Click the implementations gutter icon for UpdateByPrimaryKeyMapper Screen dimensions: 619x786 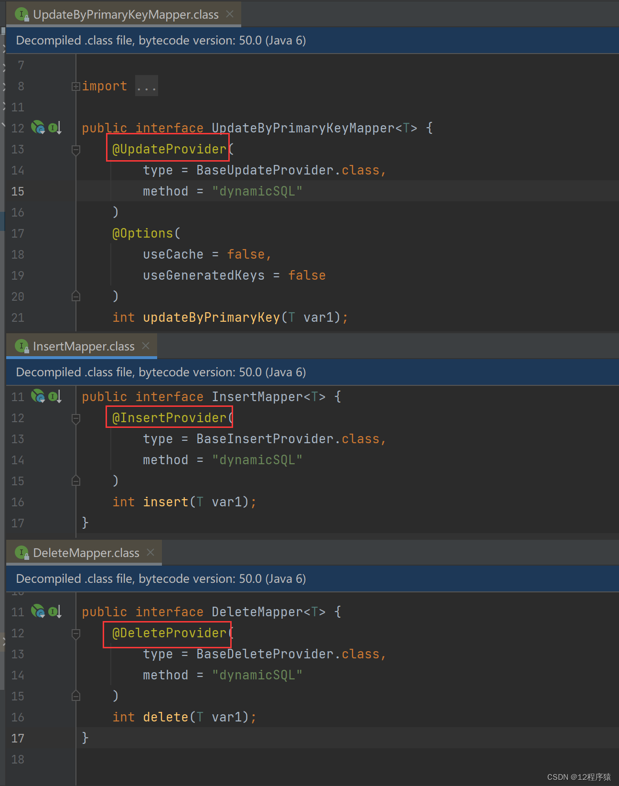pos(54,128)
